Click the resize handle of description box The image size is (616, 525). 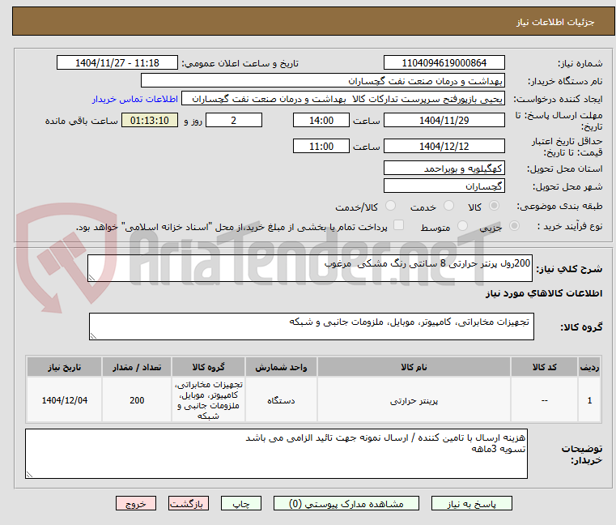[x=91, y=278]
